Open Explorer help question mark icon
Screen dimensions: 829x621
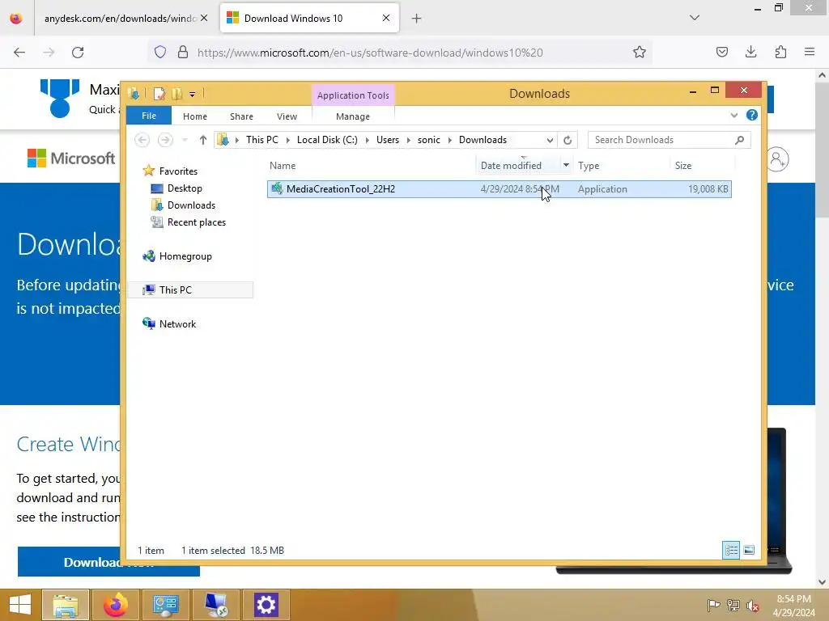[751, 115]
